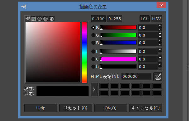Select the R channel radio button
This screenshot has width=189, height=121.
coord(93,28)
